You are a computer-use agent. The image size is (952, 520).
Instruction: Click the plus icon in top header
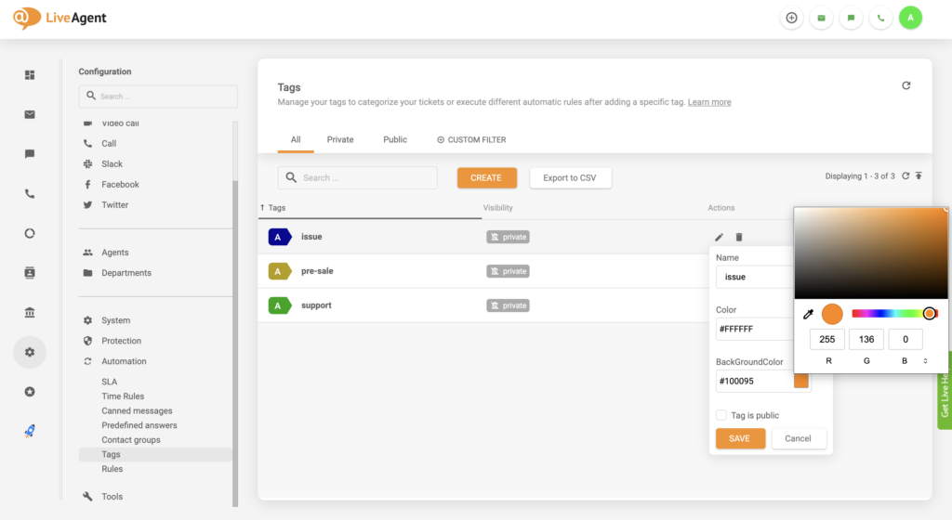tap(791, 18)
